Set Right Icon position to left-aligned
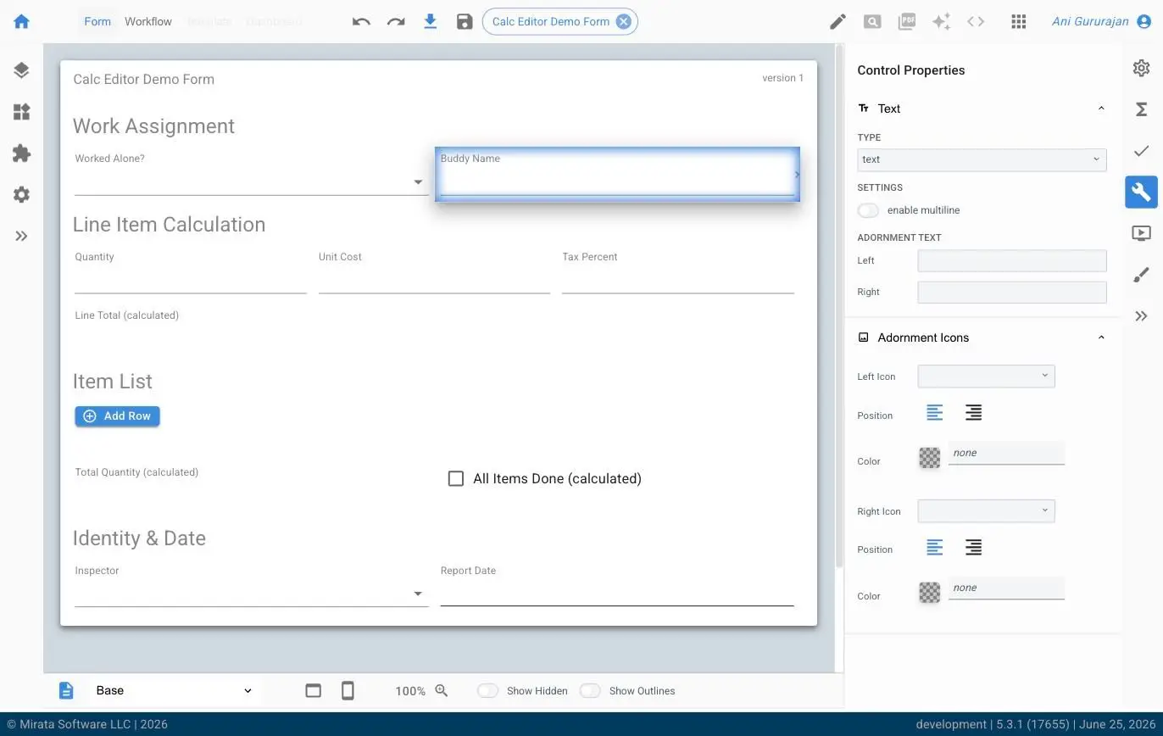The height and width of the screenshot is (736, 1163). pyautogui.click(x=934, y=548)
